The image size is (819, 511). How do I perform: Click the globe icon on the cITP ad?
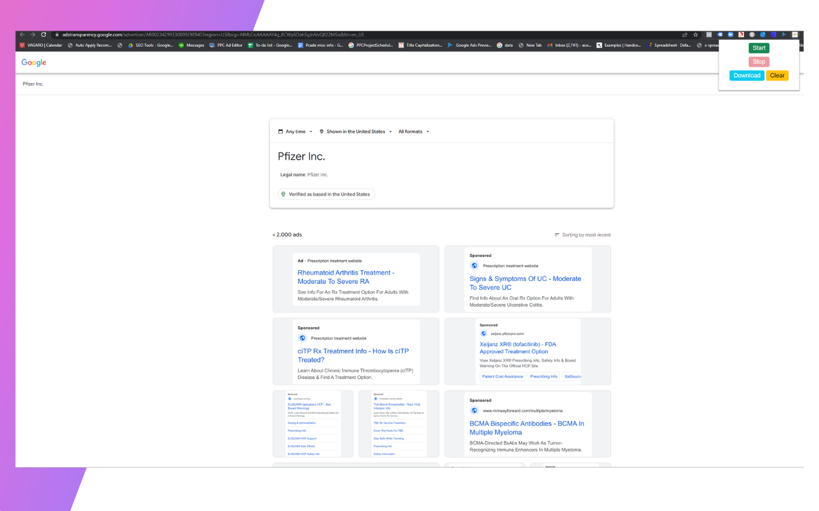303,339
